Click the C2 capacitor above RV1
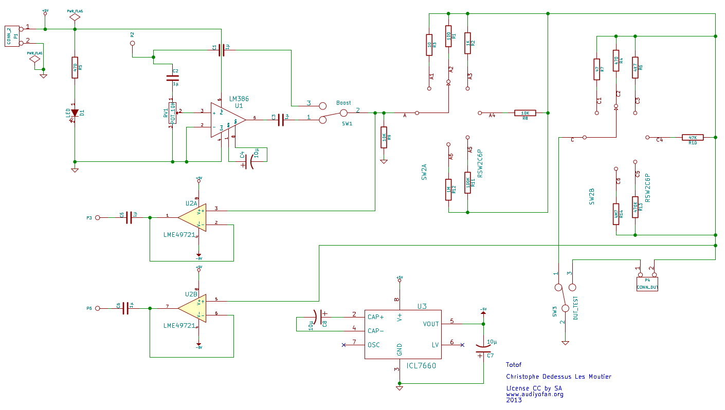This screenshot has width=725, height=410. [x=173, y=78]
